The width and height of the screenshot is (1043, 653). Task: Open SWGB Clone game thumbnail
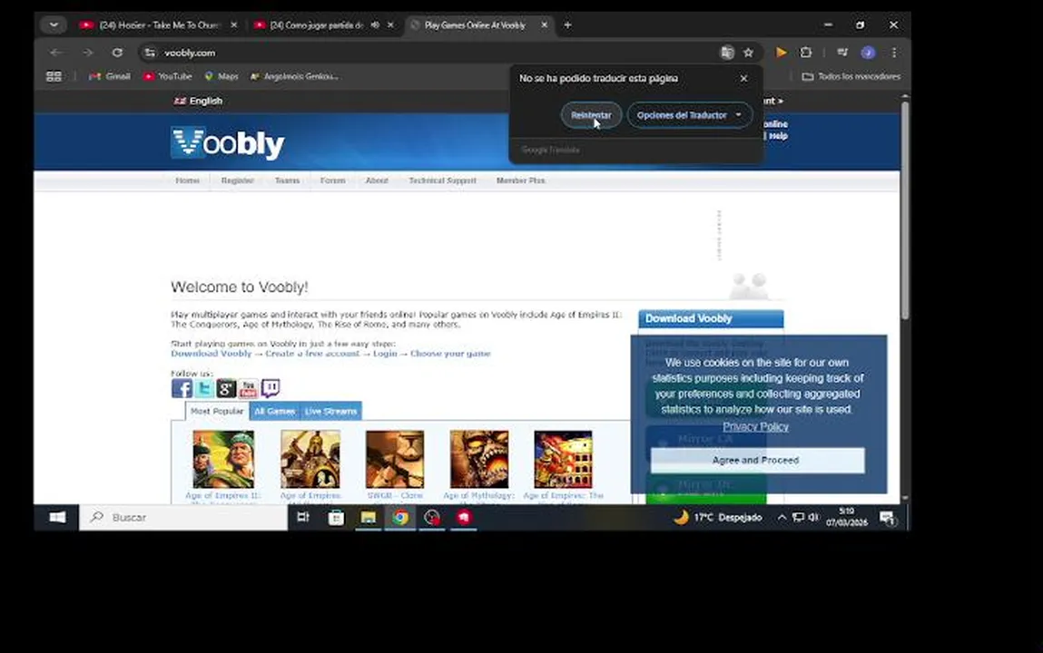point(395,459)
